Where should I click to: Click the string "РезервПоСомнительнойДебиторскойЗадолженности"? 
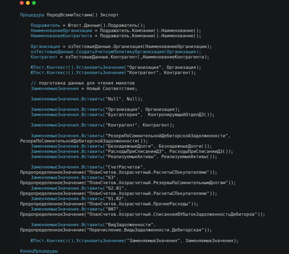click(x=167, y=136)
